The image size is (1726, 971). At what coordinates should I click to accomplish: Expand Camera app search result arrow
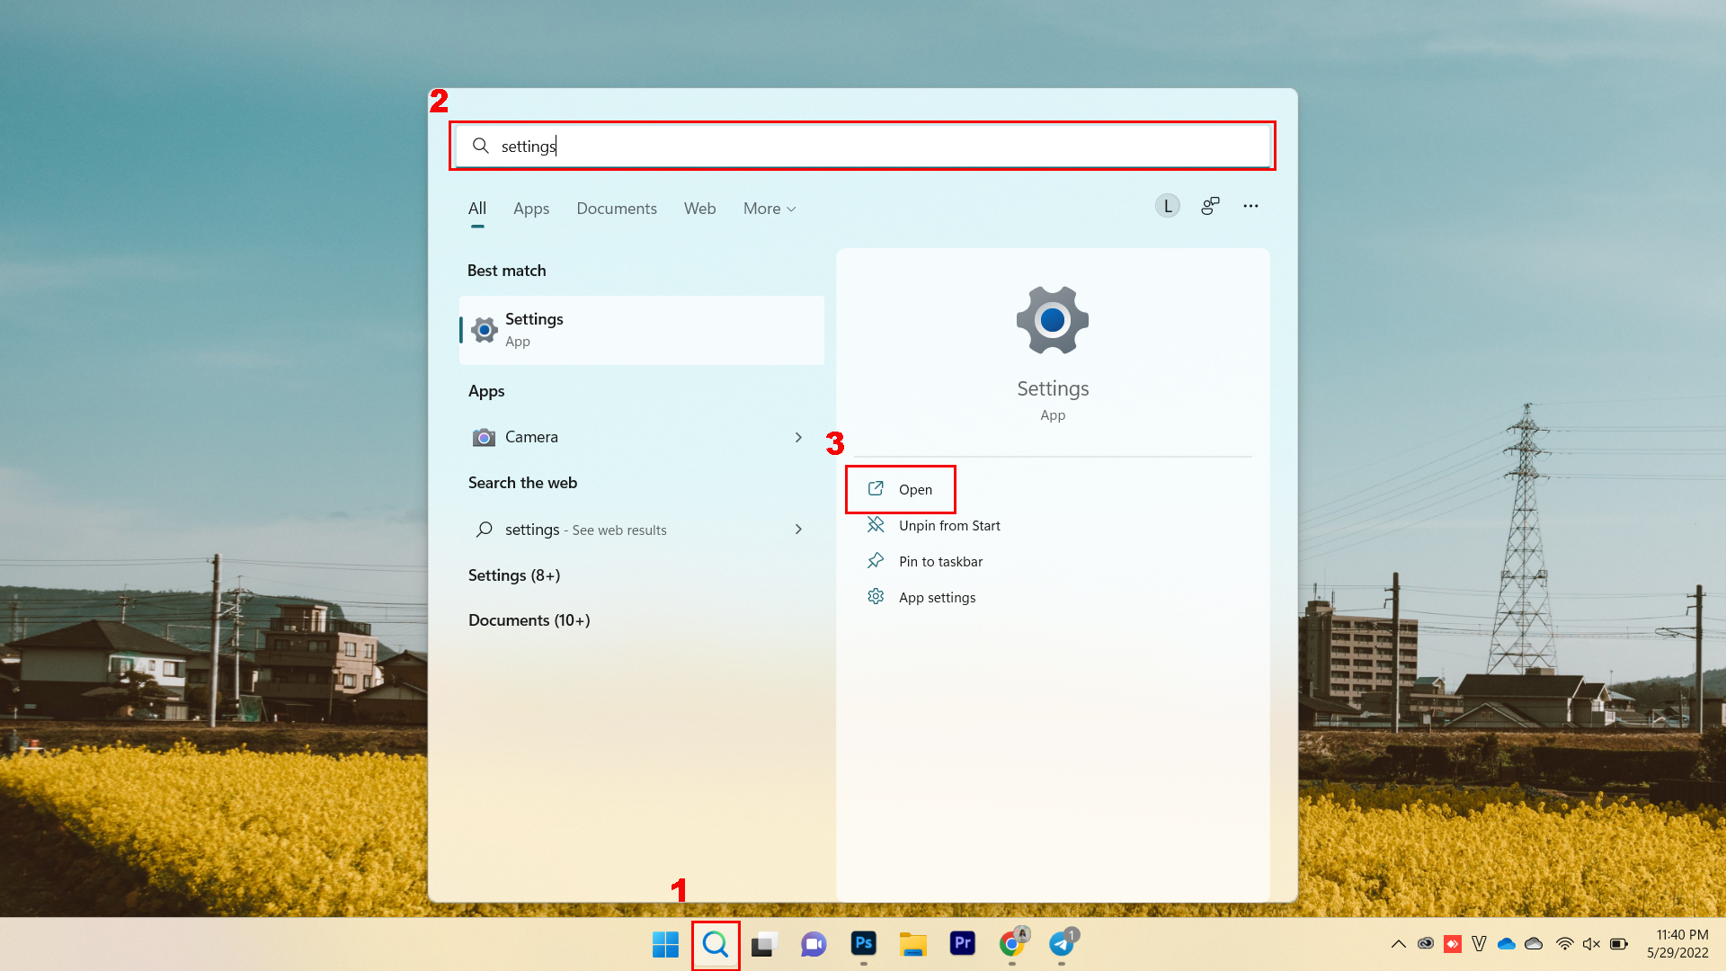click(x=799, y=436)
